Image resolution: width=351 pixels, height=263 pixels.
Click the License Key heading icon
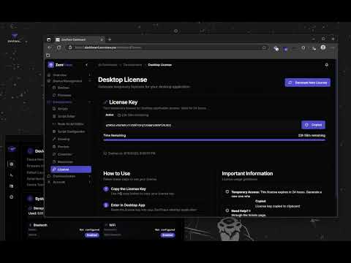(105, 102)
